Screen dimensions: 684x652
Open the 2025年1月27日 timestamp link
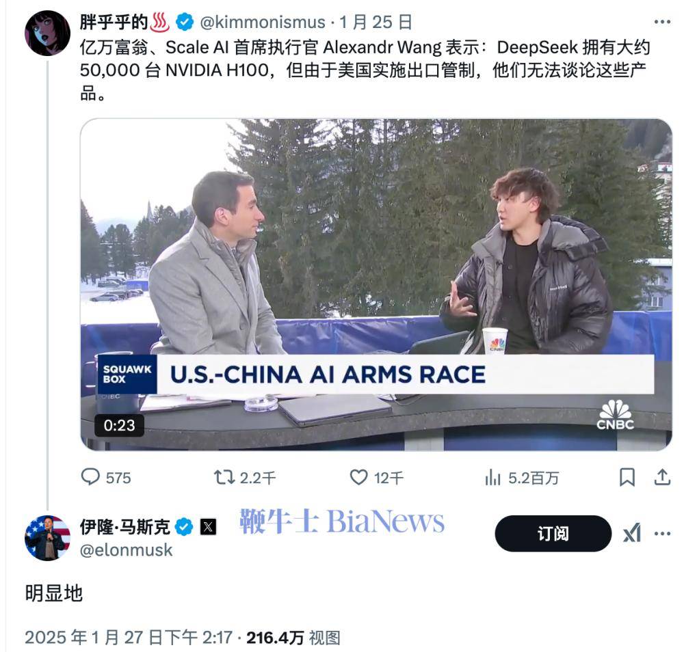click(x=129, y=638)
